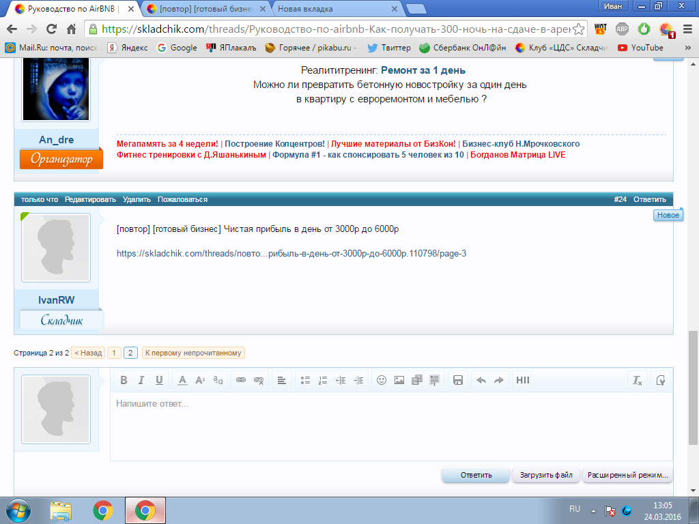Toggle bold formatting in reply editor
This screenshot has width=699, height=524.
[x=124, y=380]
